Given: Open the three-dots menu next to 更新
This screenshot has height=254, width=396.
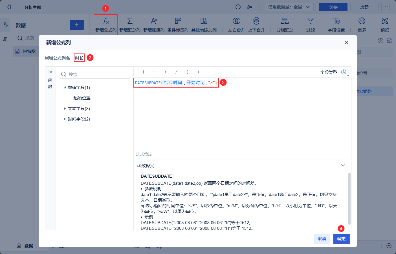Looking at the screenshot, I should pyautogui.click(x=386, y=7).
